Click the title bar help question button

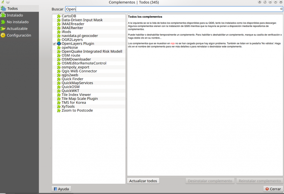tap(265, 2)
